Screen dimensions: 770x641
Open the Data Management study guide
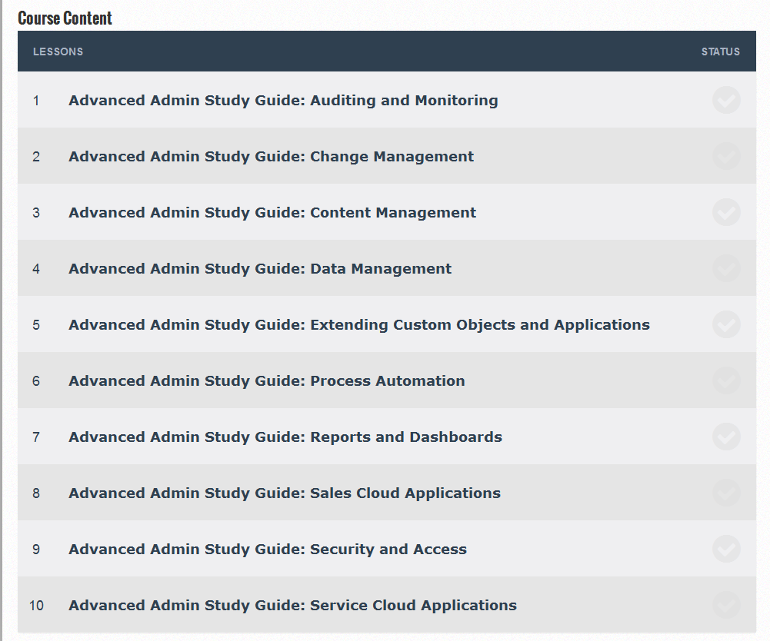click(x=260, y=269)
